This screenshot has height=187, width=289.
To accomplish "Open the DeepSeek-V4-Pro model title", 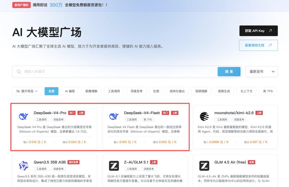I will [x=50, y=113].
